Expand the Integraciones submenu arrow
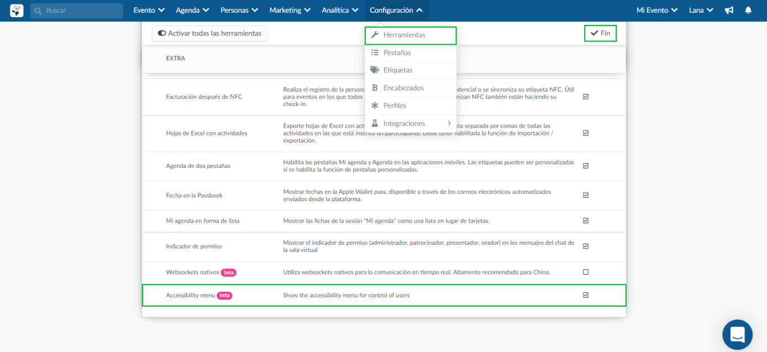The image size is (767, 352). 449,123
